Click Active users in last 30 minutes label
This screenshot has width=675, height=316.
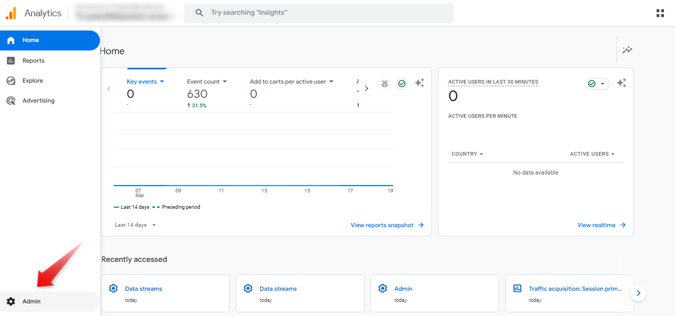[x=493, y=82]
